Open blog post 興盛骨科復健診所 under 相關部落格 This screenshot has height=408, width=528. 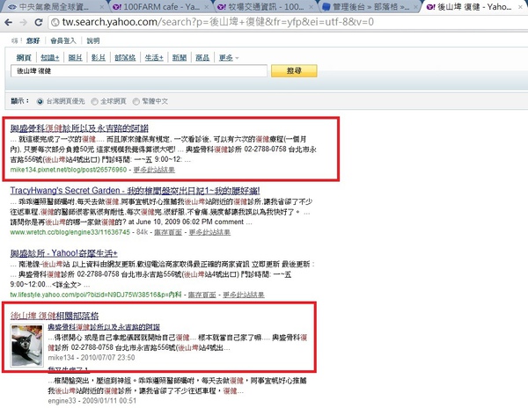click(104, 327)
